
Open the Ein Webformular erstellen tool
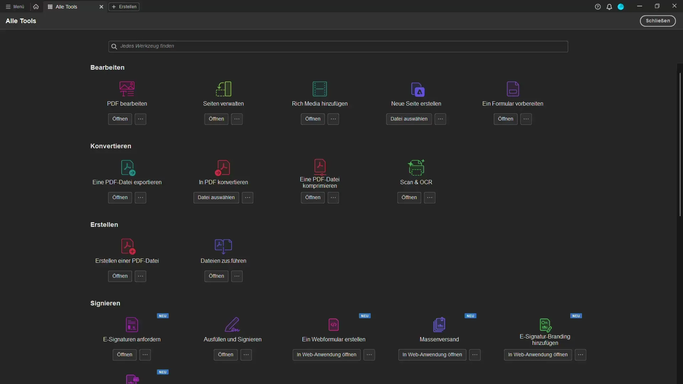(x=327, y=354)
